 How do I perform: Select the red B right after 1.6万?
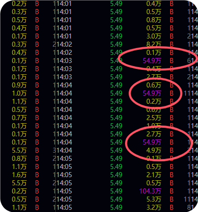[37, 175]
